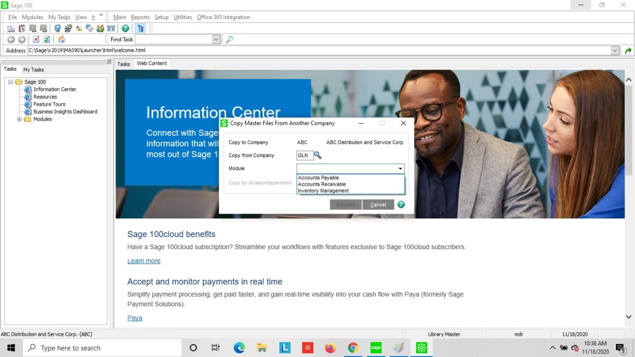635x357 pixels.
Task: Open the Module dropdown in the dialog
Action: click(400, 168)
